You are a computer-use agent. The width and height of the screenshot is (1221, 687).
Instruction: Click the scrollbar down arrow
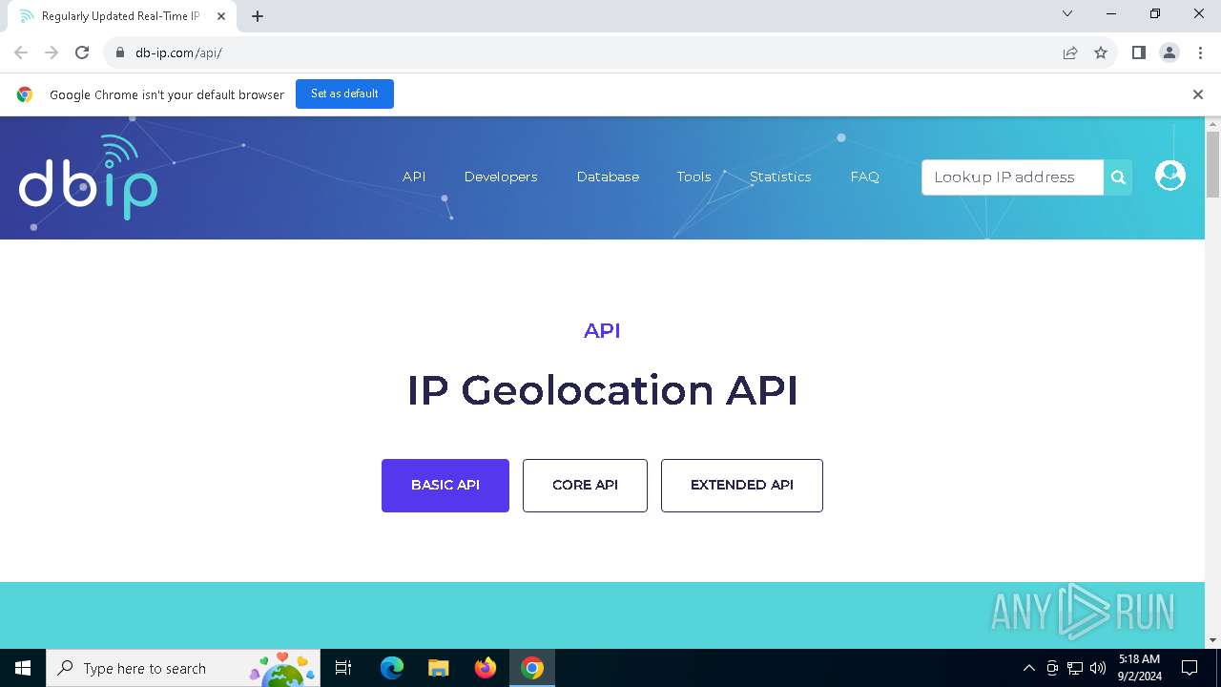(x=1212, y=640)
